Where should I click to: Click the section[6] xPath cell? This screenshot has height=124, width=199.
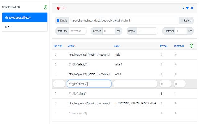[89, 103]
